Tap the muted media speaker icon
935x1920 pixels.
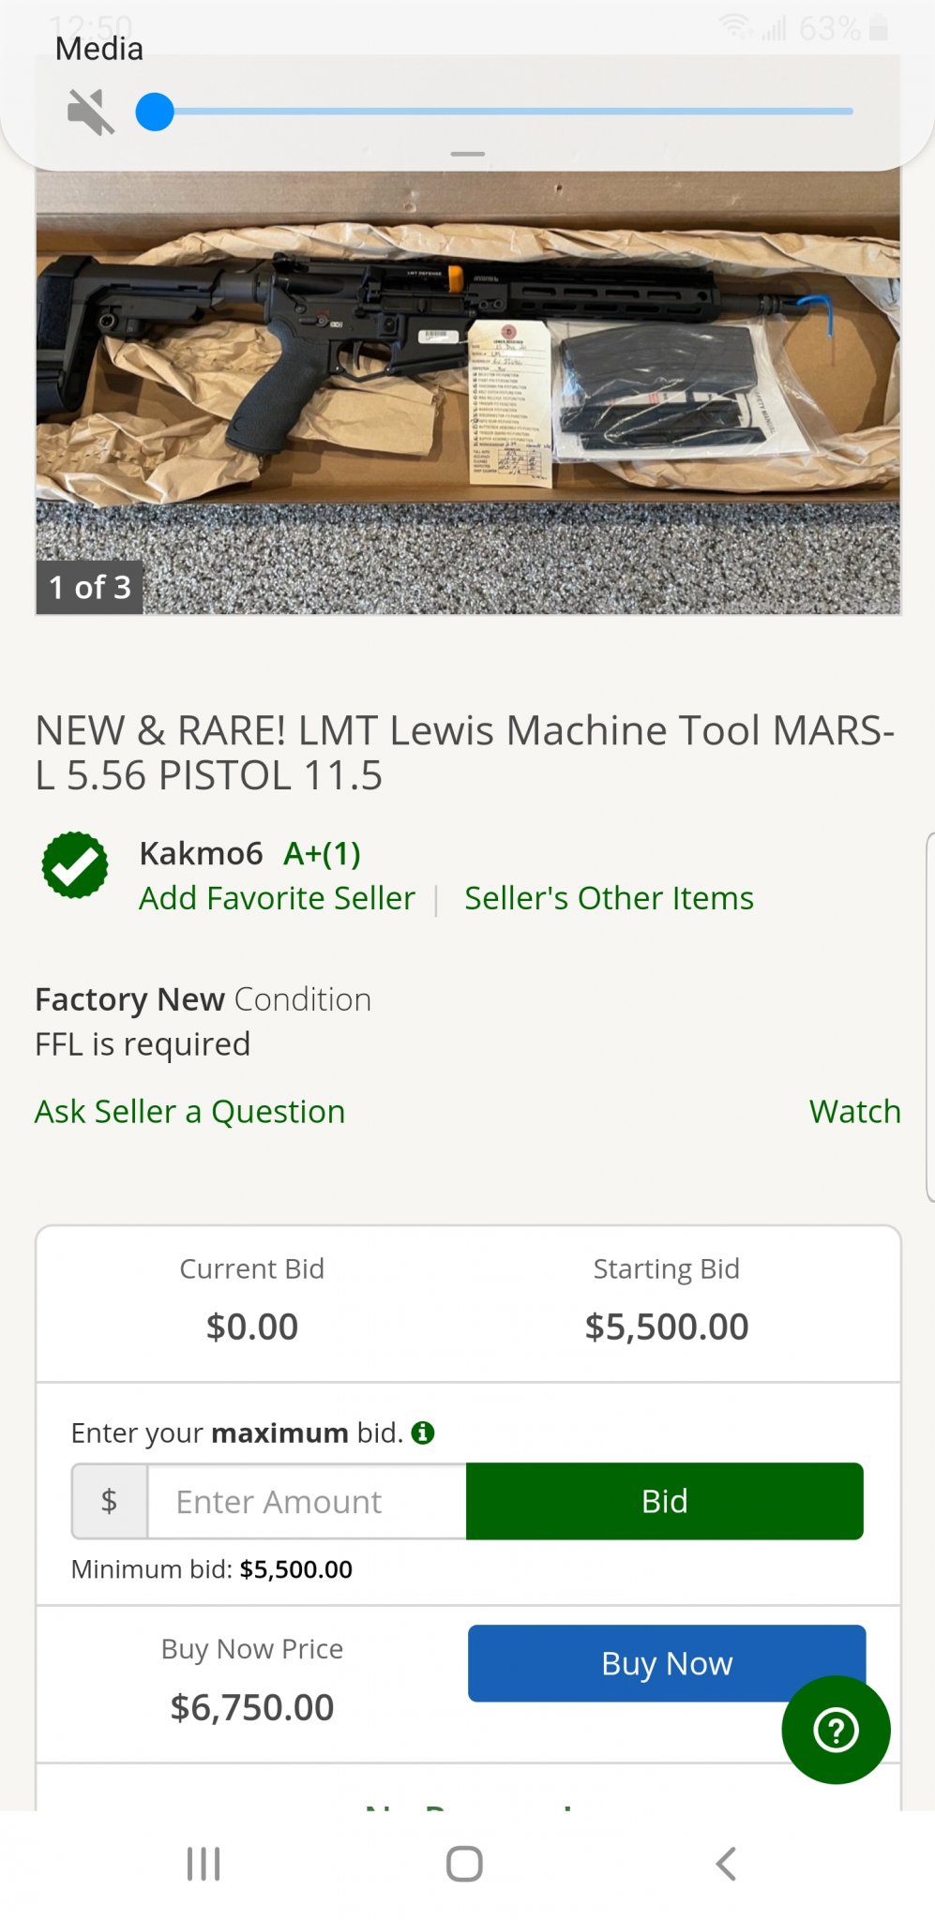(91, 112)
